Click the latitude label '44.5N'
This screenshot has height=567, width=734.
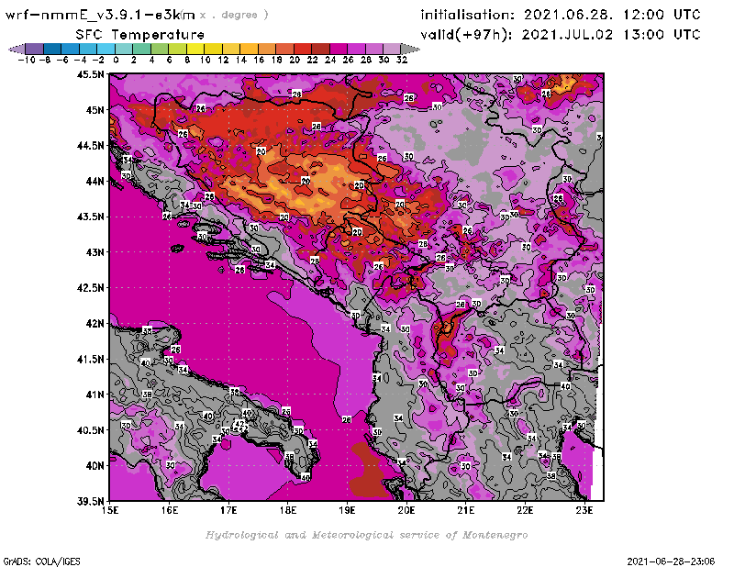(x=90, y=145)
